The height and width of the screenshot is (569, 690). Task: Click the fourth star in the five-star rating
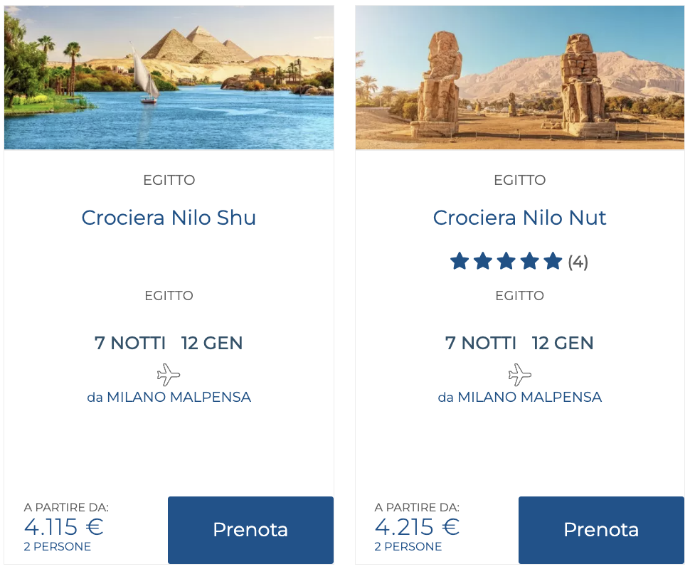pos(529,261)
